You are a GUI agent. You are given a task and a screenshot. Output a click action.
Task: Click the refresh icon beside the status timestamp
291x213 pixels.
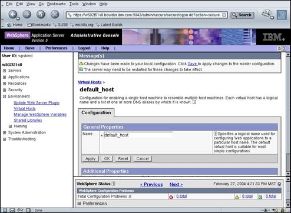tap(279, 184)
